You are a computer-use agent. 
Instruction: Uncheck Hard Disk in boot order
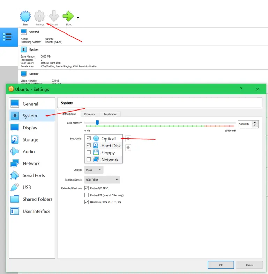point(89,145)
